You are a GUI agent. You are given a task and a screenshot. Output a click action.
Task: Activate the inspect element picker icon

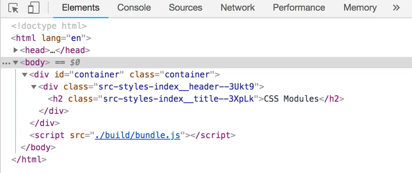[13, 8]
